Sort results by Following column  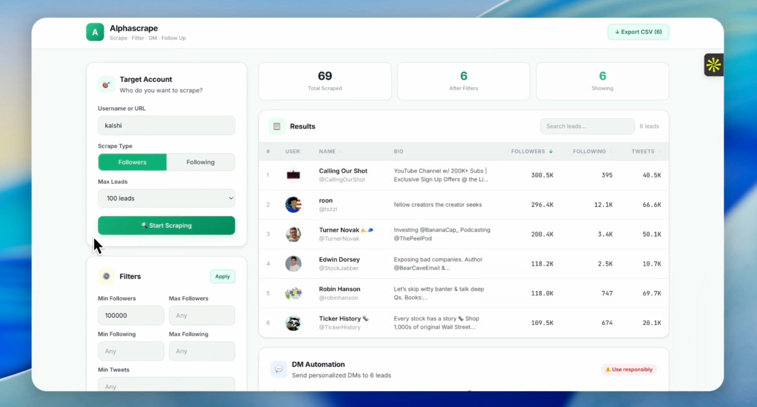click(590, 151)
